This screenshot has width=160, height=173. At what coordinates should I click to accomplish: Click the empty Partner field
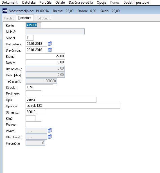[x=33, y=124]
